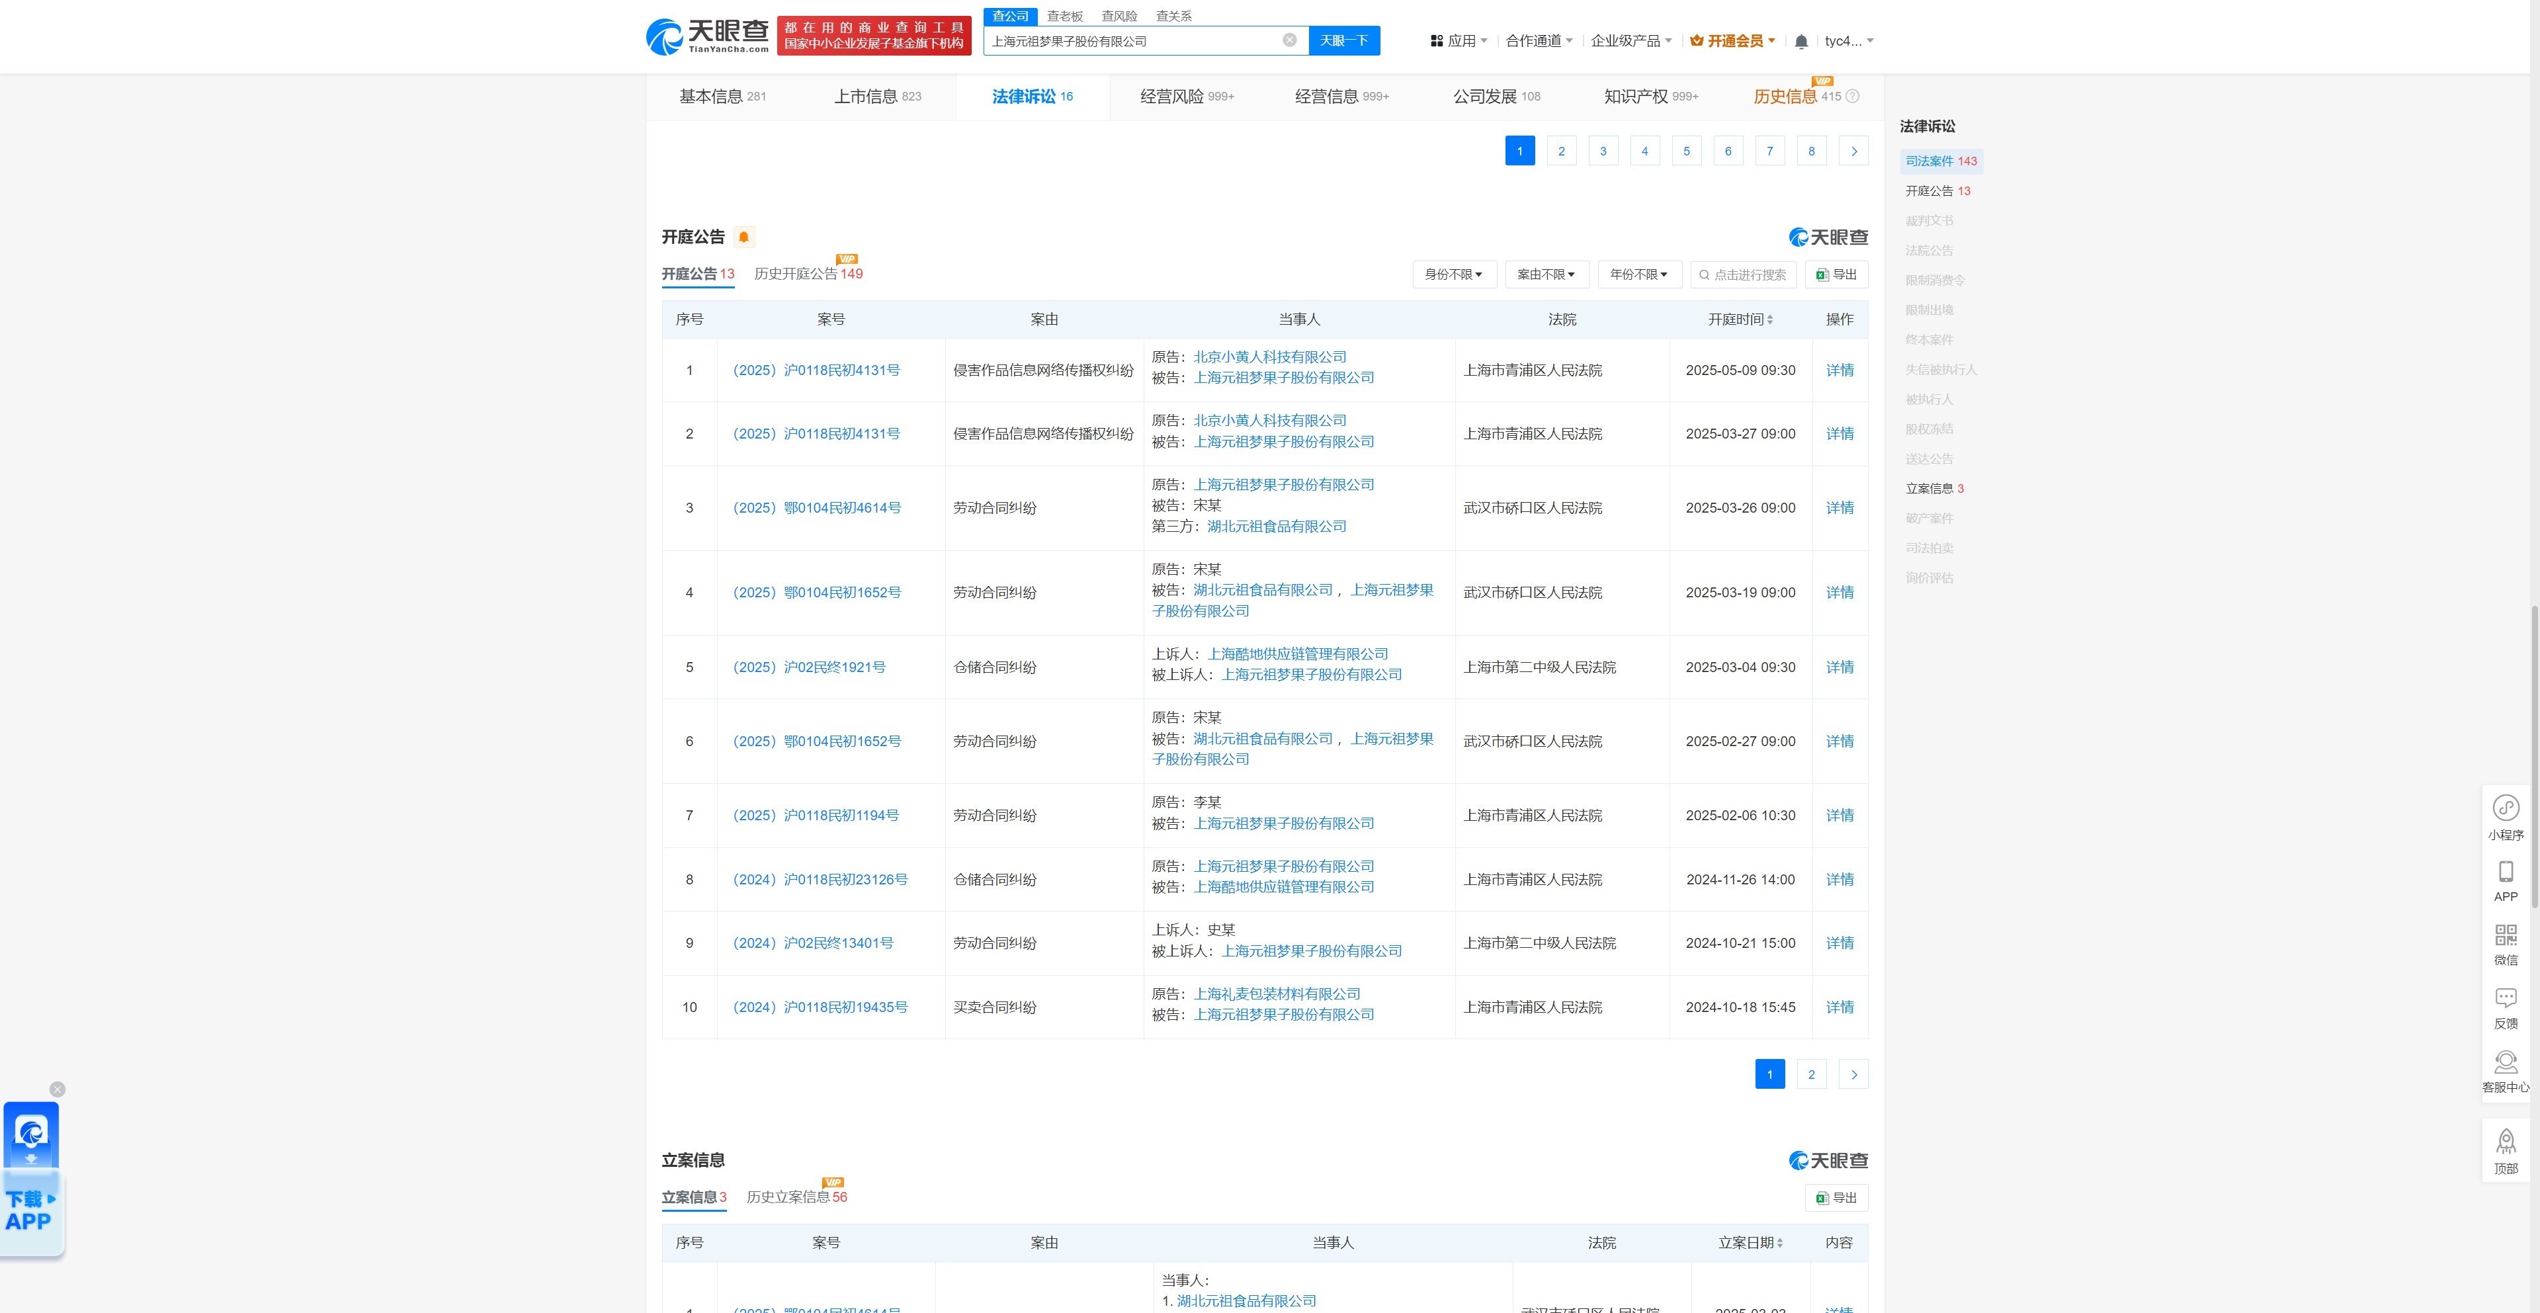The height and width of the screenshot is (1313, 2540).
Task: Open the 年份不限 year filter dropdown
Action: [x=1640, y=274]
